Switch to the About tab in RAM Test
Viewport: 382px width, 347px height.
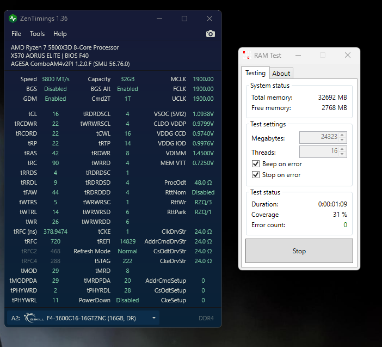(x=281, y=74)
